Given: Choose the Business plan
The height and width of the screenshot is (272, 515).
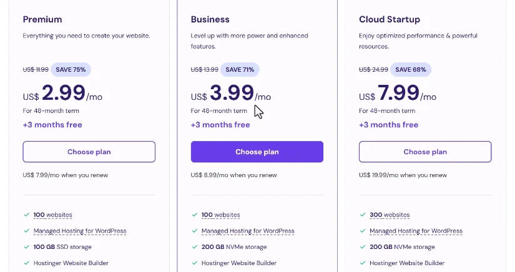Looking at the screenshot, I should pos(257,152).
